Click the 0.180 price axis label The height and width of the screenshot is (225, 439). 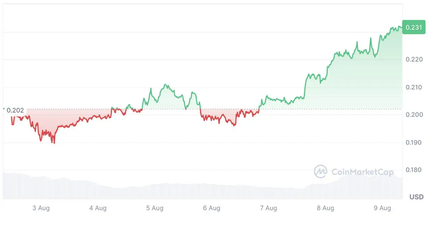click(414, 170)
